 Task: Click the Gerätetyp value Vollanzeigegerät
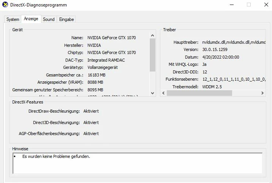[103, 67]
